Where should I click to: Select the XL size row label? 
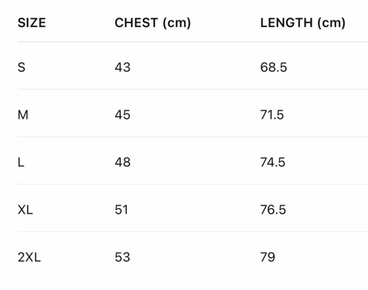pos(25,210)
